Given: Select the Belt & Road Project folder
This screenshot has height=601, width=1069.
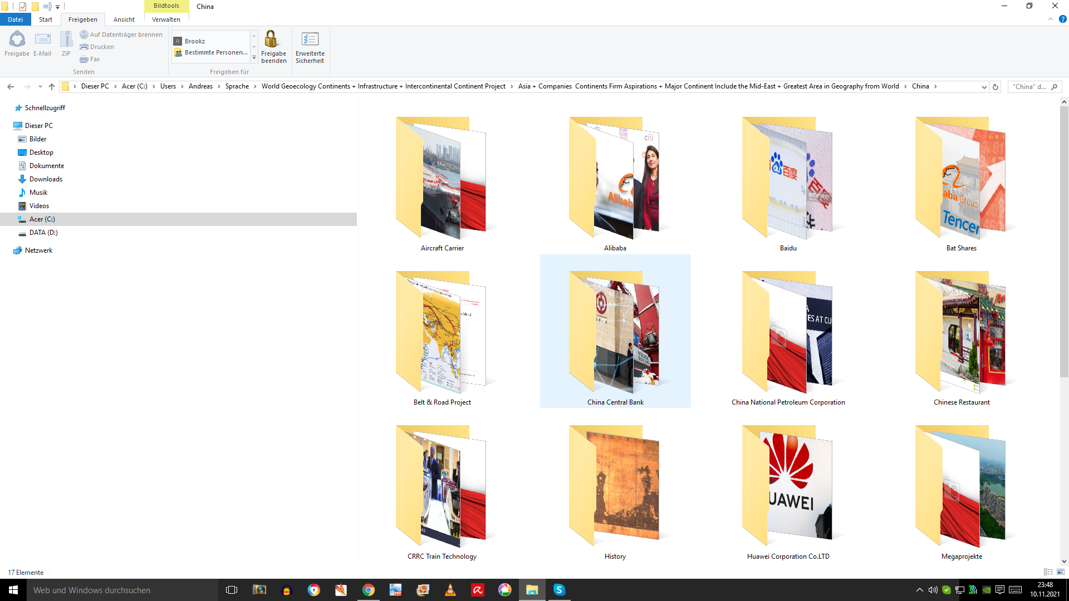Looking at the screenshot, I should 442,338.
